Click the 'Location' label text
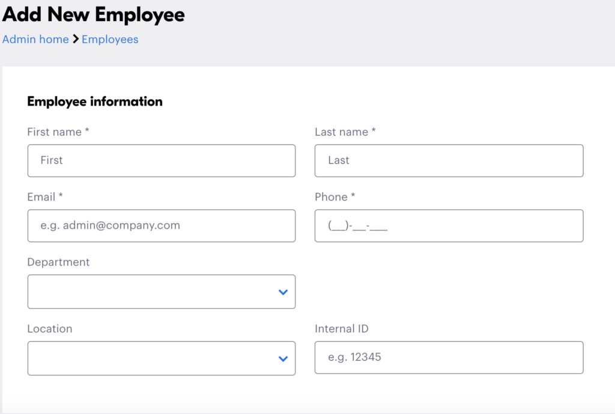 pos(50,329)
